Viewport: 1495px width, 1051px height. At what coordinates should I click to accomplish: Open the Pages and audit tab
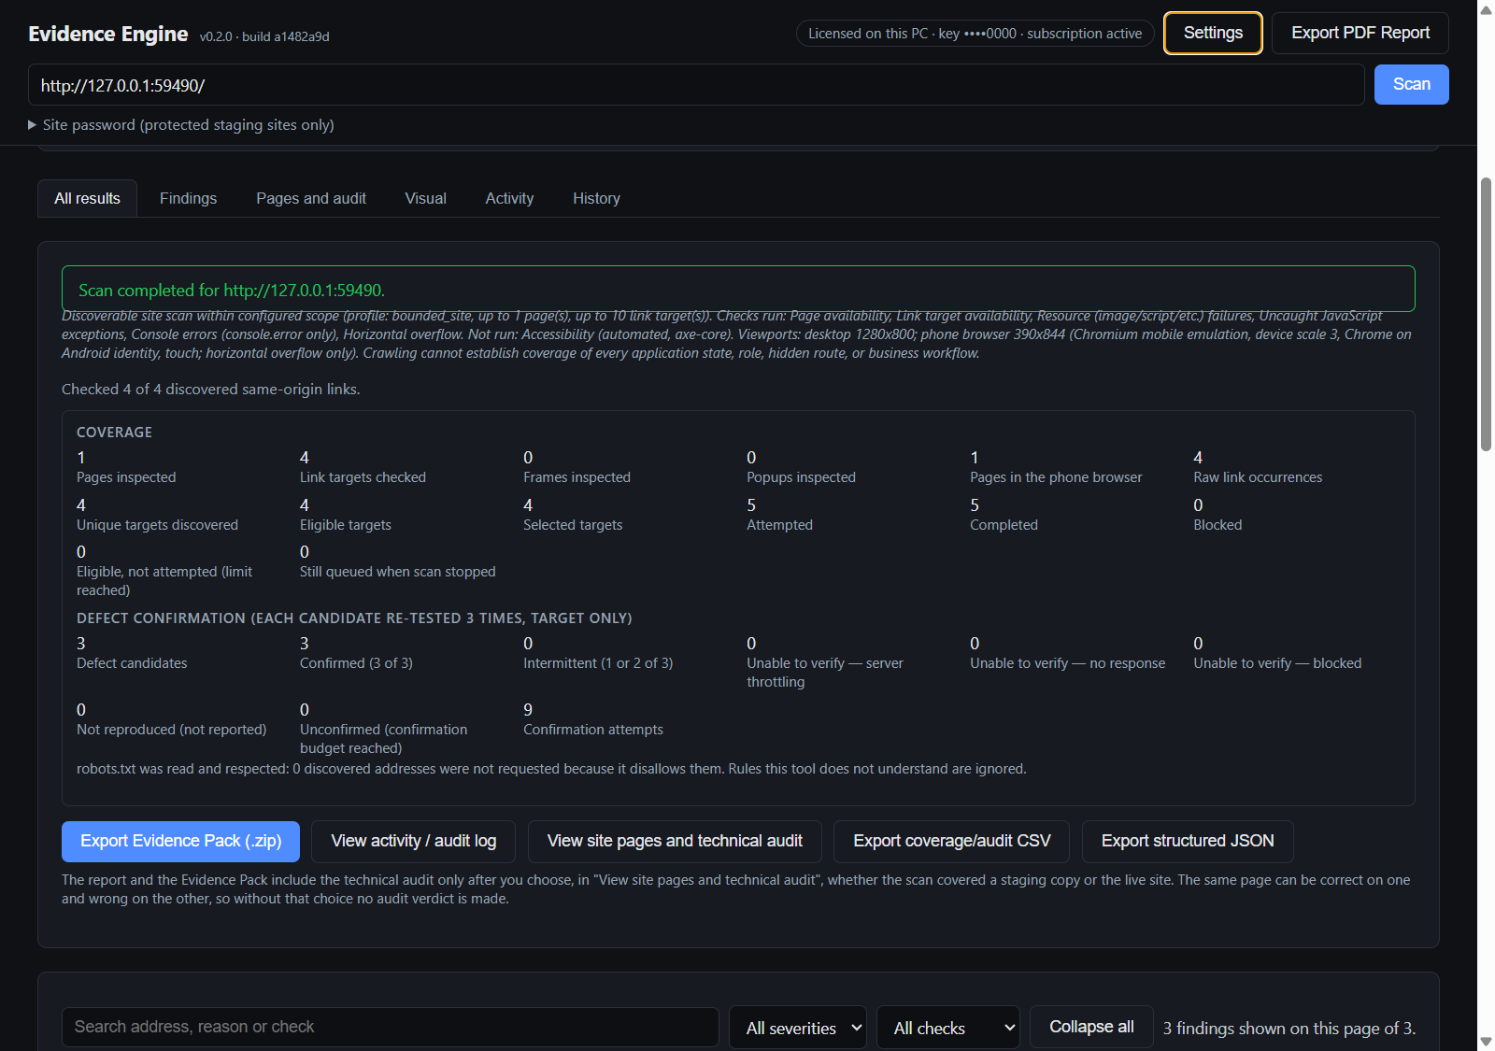pos(311,198)
